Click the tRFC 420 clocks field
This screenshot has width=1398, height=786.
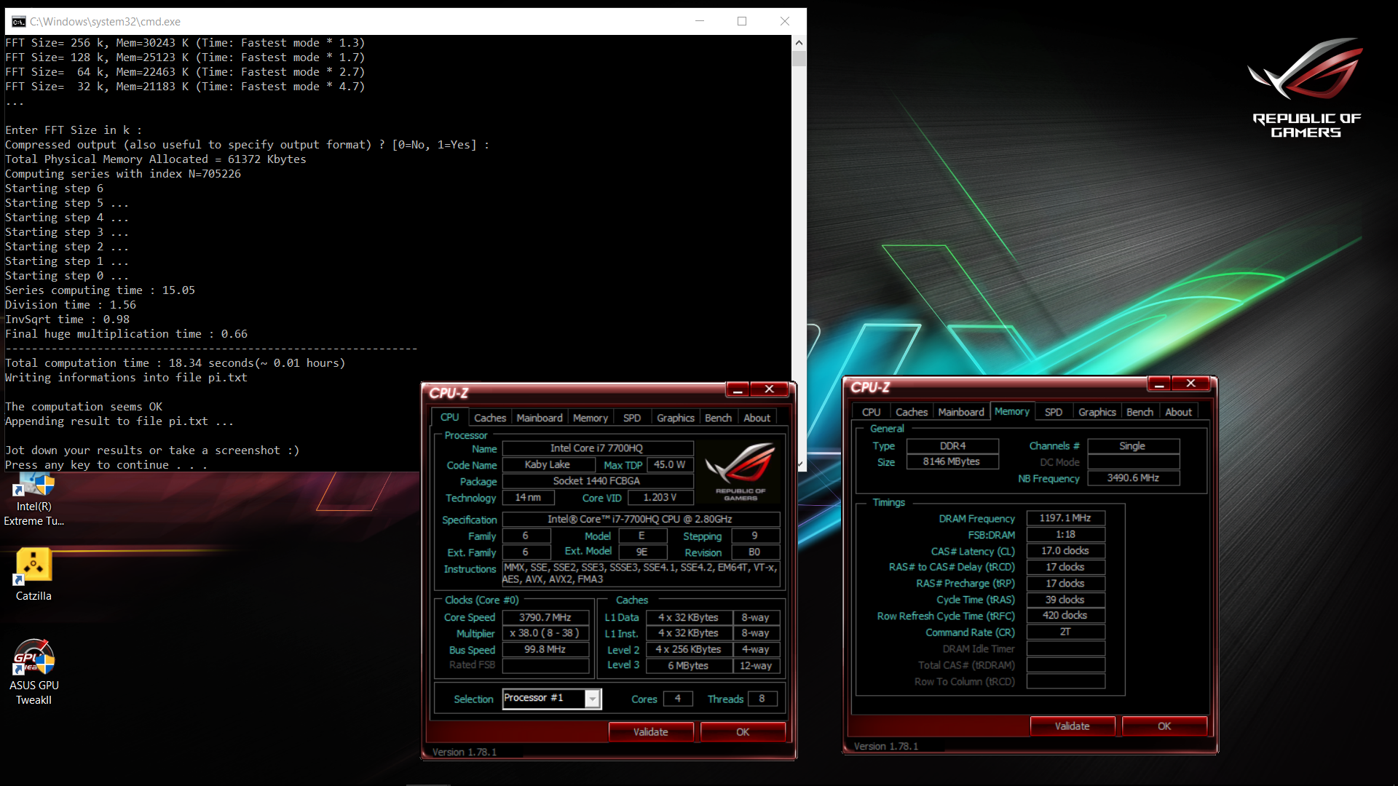point(1065,616)
